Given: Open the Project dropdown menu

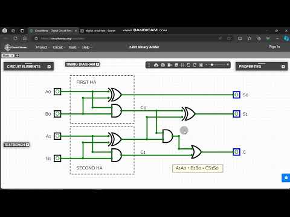Looking at the screenshot, I should (x=42, y=47).
